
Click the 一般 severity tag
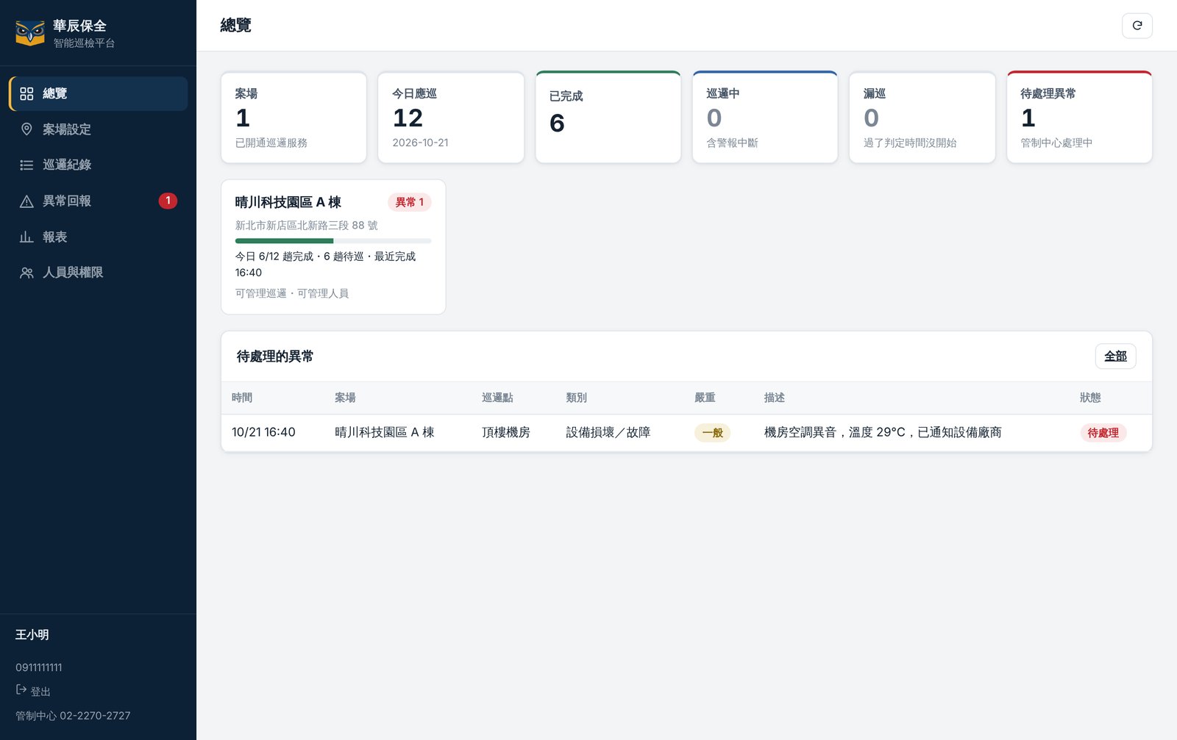tap(712, 433)
